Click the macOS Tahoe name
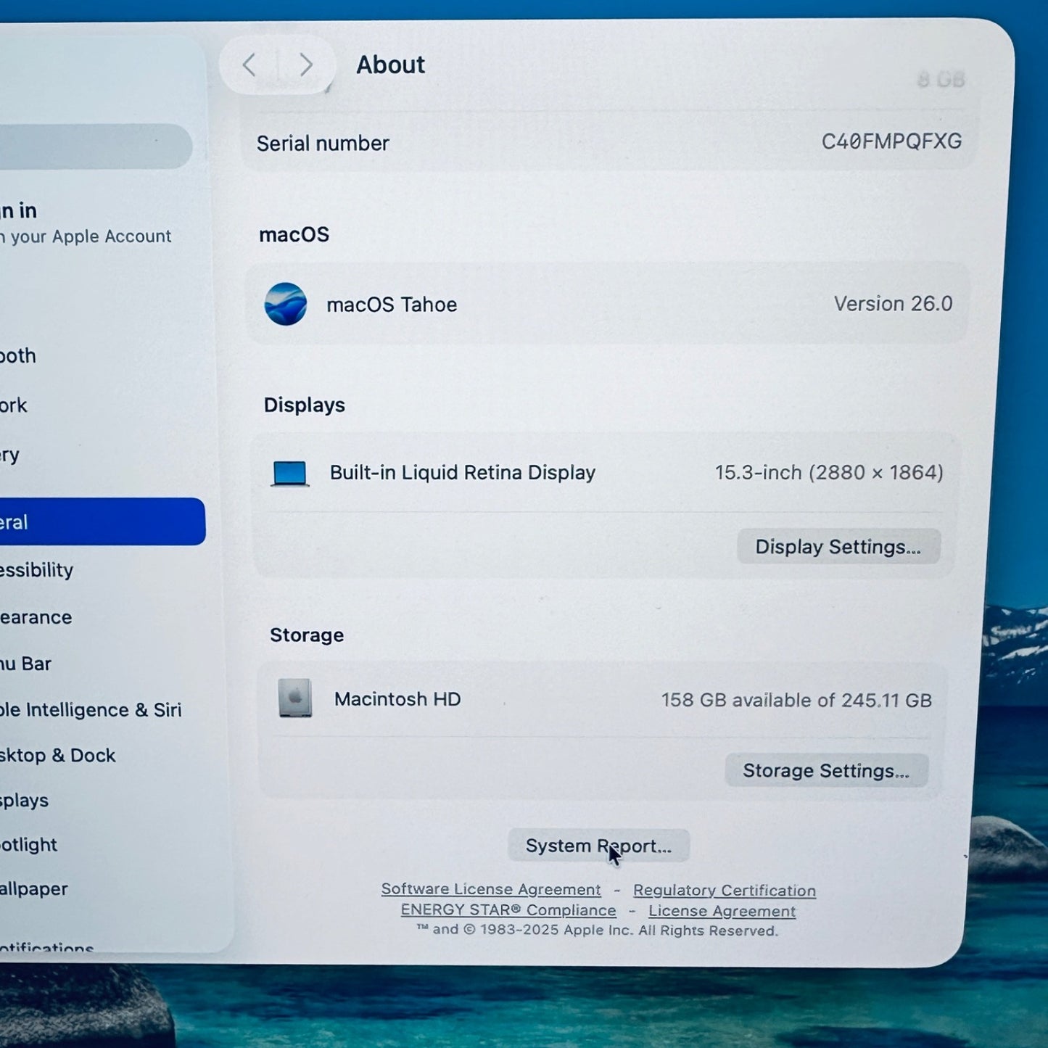Viewport: 1048px width, 1048px height. click(x=392, y=305)
